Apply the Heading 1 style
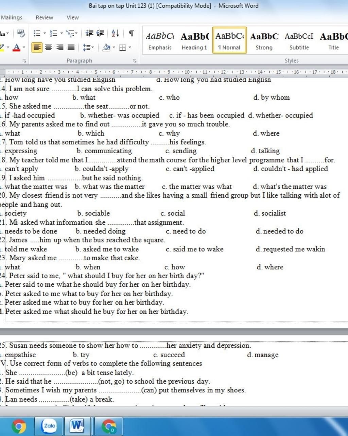Image resolution: width=348 pixels, height=436 pixels. click(194, 41)
